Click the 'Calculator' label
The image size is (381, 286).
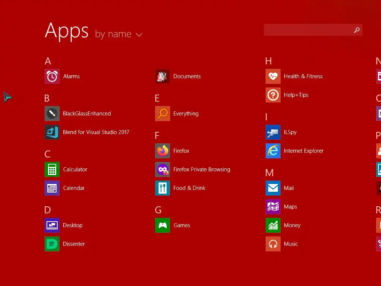coord(75,169)
